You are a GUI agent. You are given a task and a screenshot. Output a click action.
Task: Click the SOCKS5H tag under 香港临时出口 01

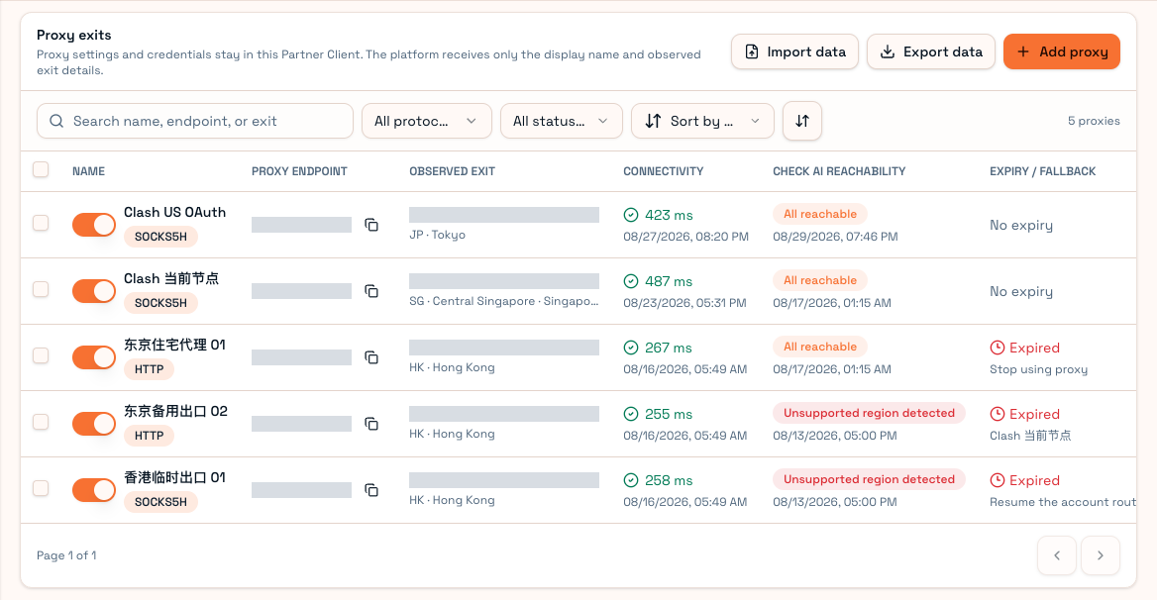point(160,502)
